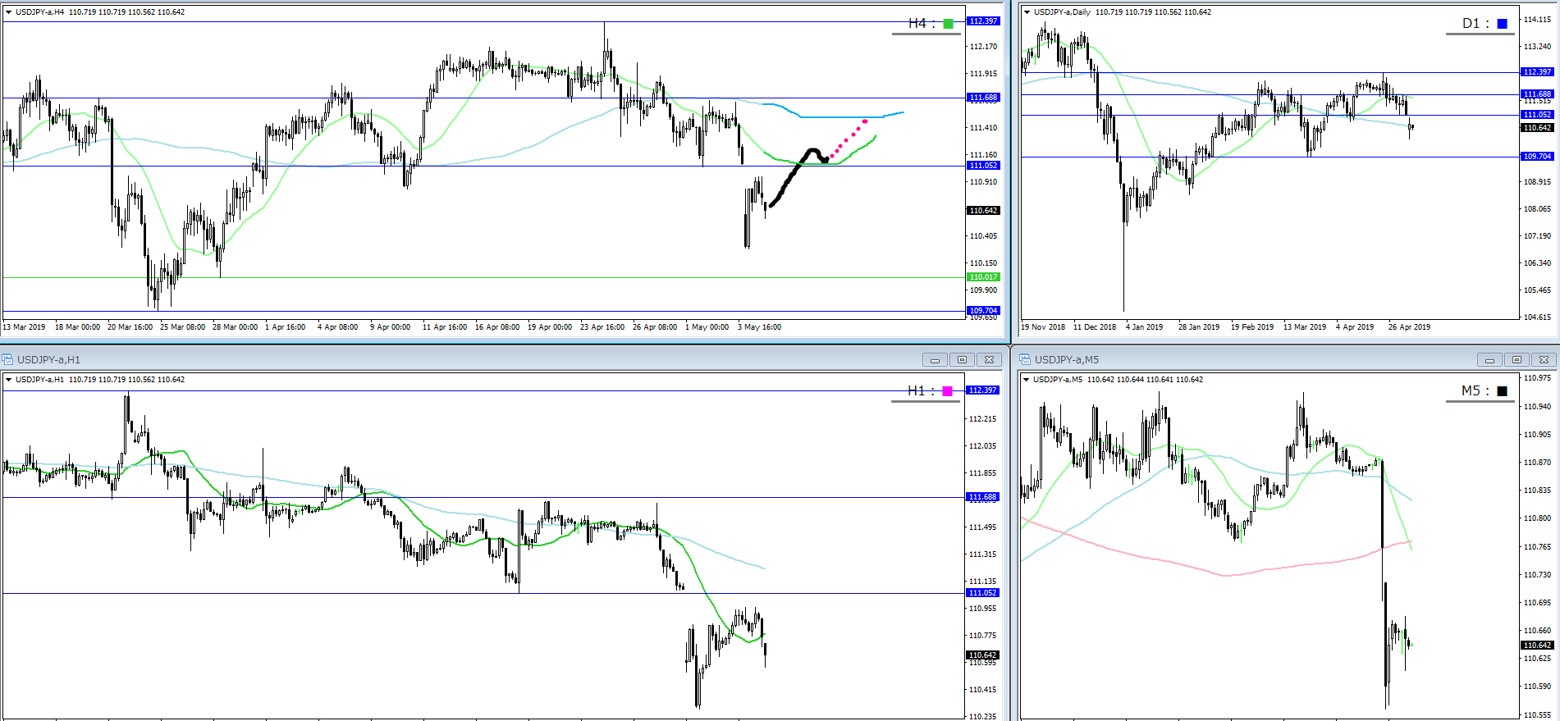
Task: Select the H4 timeframe label
Action: click(922, 24)
